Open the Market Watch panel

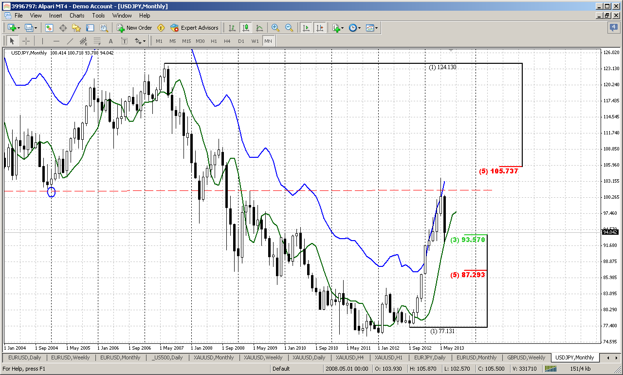click(x=49, y=28)
